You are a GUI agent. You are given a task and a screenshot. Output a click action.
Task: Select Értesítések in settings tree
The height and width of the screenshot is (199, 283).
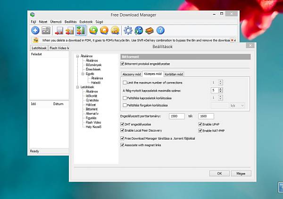click(93, 69)
